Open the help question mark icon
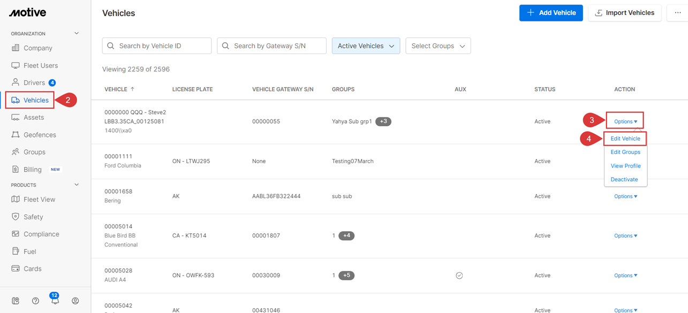688x313 pixels. (35, 301)
